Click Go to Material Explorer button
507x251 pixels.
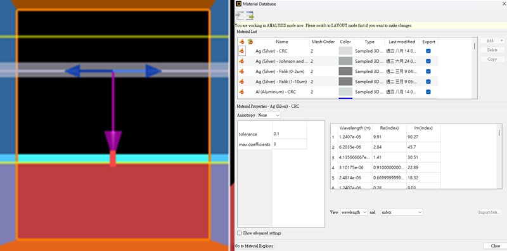(x=255, y=246)
